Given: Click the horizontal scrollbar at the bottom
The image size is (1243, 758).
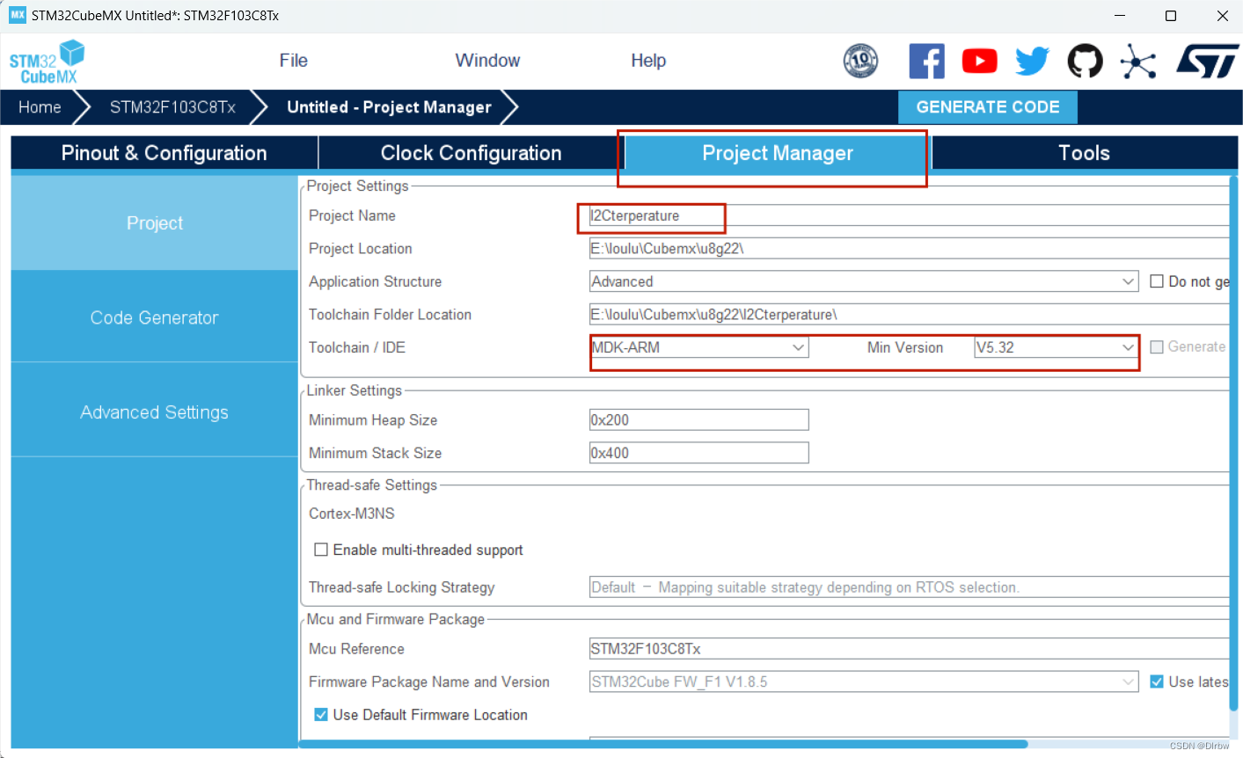Looking at the screenshot, I should tap(663, 744).
